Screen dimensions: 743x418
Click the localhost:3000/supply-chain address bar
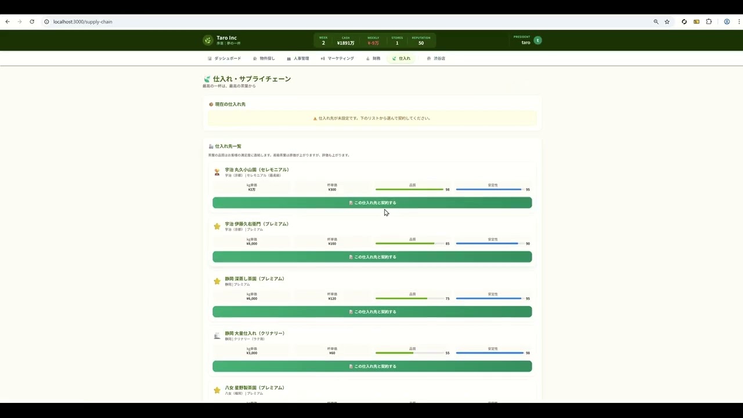(x=348, y=21)
